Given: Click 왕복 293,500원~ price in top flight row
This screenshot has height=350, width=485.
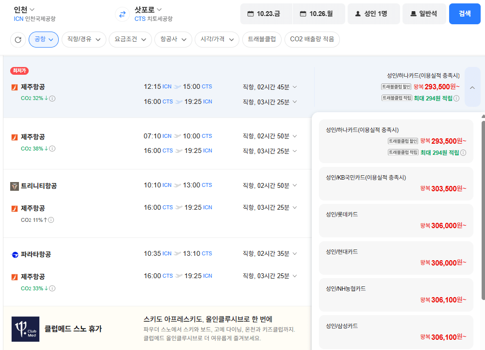Looking at the screenshot, I should tap(437, 87).
